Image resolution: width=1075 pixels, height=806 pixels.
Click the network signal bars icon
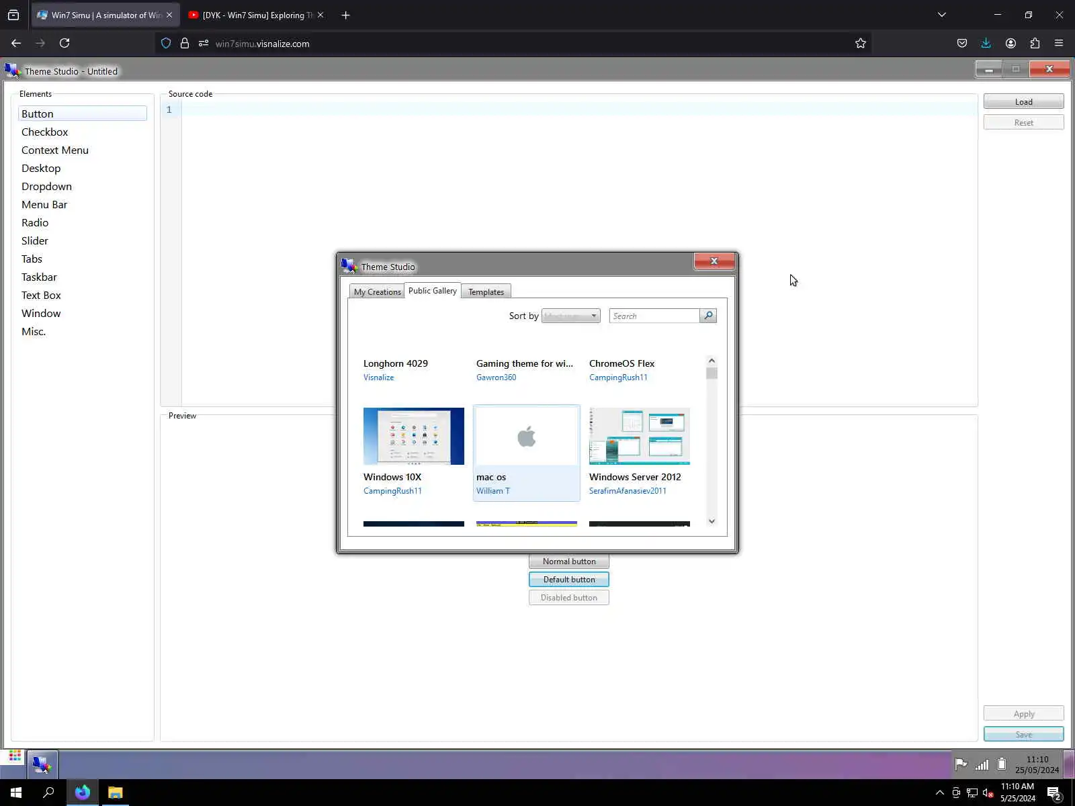click(982, 764)
